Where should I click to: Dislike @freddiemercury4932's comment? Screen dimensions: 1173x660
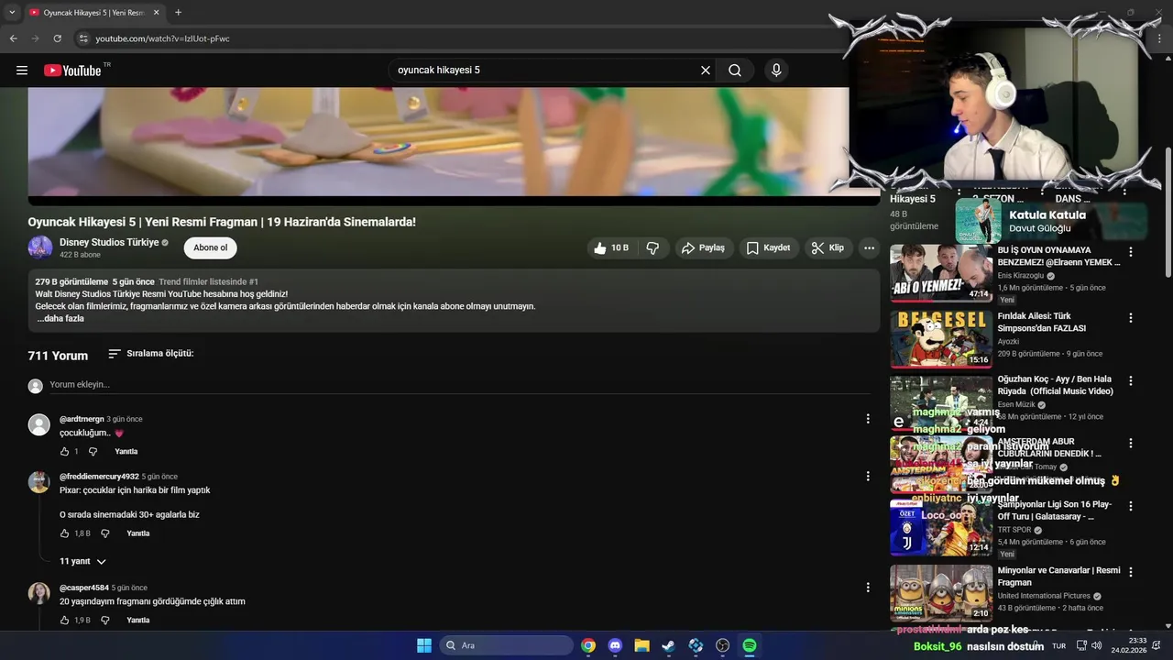click(x=104, y=533)
